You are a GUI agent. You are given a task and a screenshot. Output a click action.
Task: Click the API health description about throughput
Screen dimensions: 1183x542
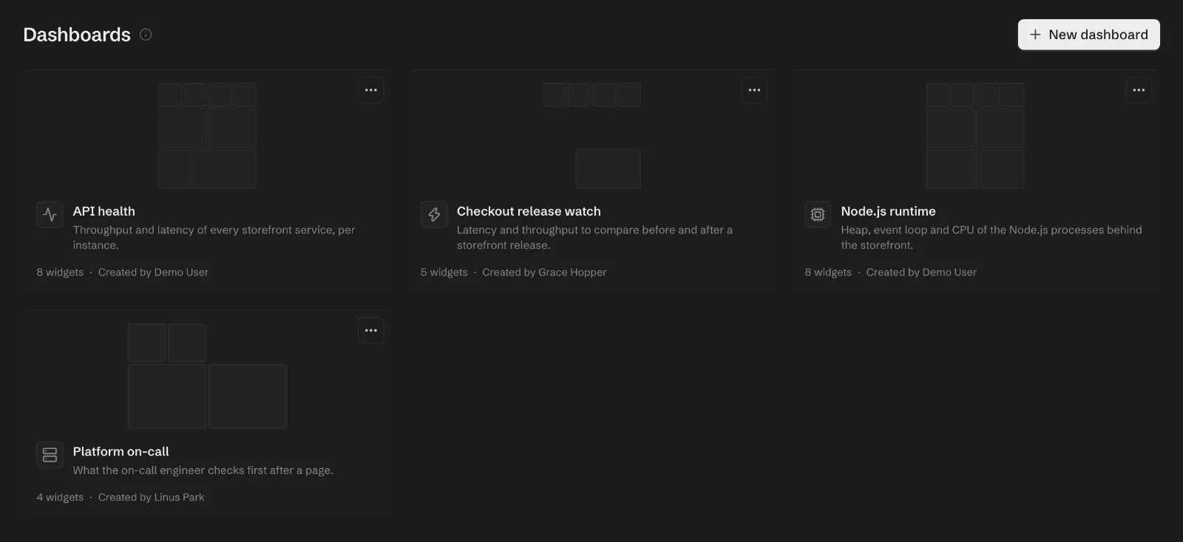coord(214,238)
